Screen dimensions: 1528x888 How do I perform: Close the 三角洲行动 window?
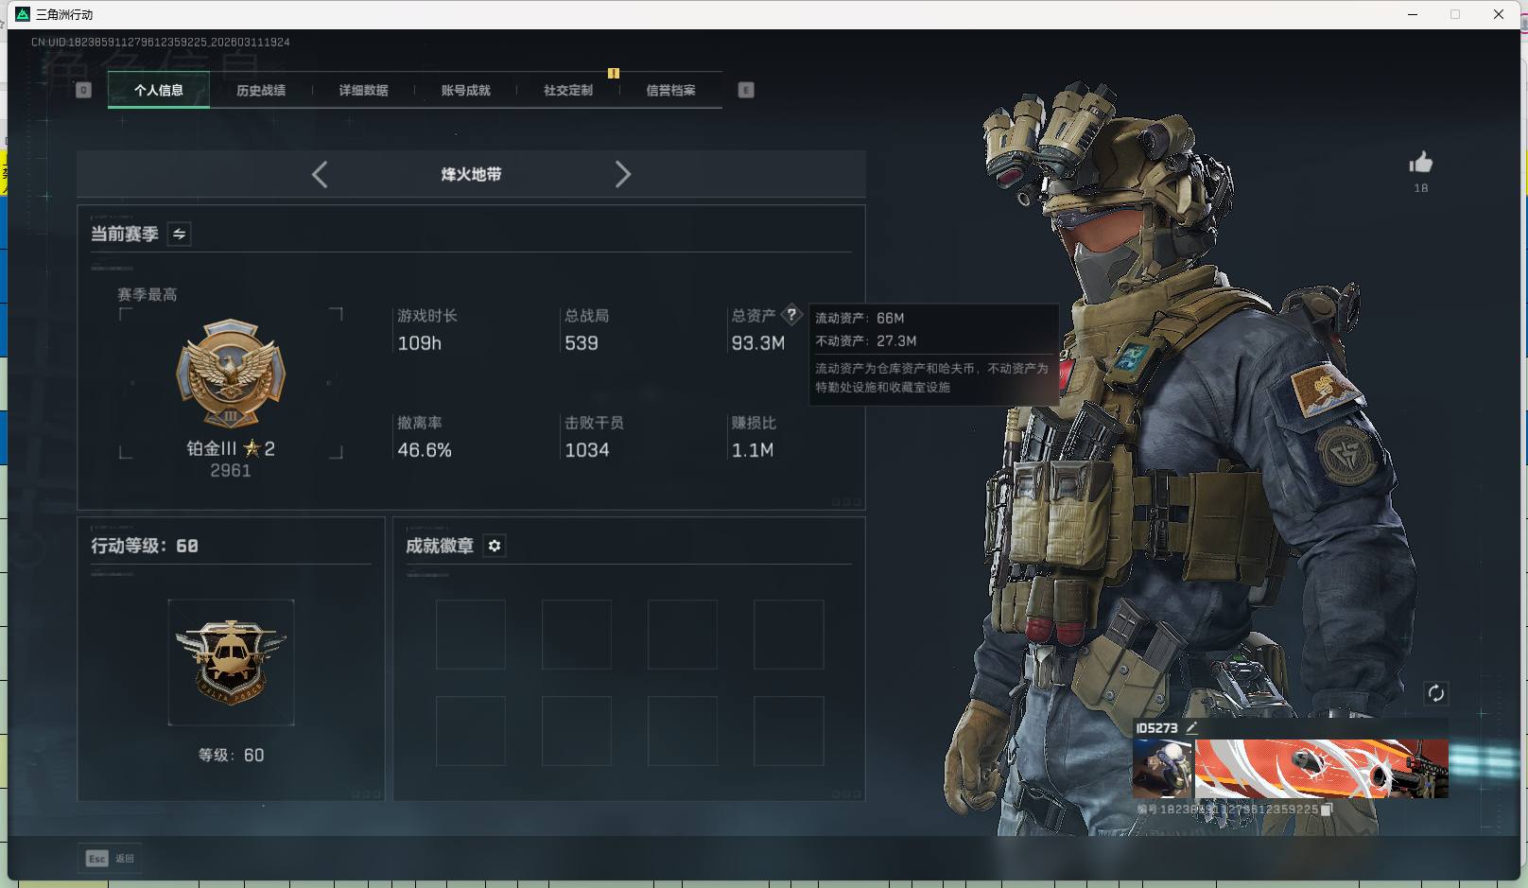pos(1498,14)
